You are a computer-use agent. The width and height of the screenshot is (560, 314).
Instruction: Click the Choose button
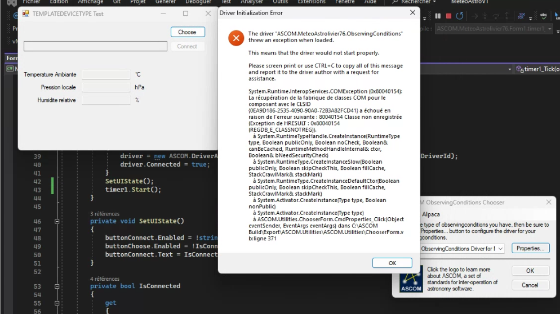[188, 32]
